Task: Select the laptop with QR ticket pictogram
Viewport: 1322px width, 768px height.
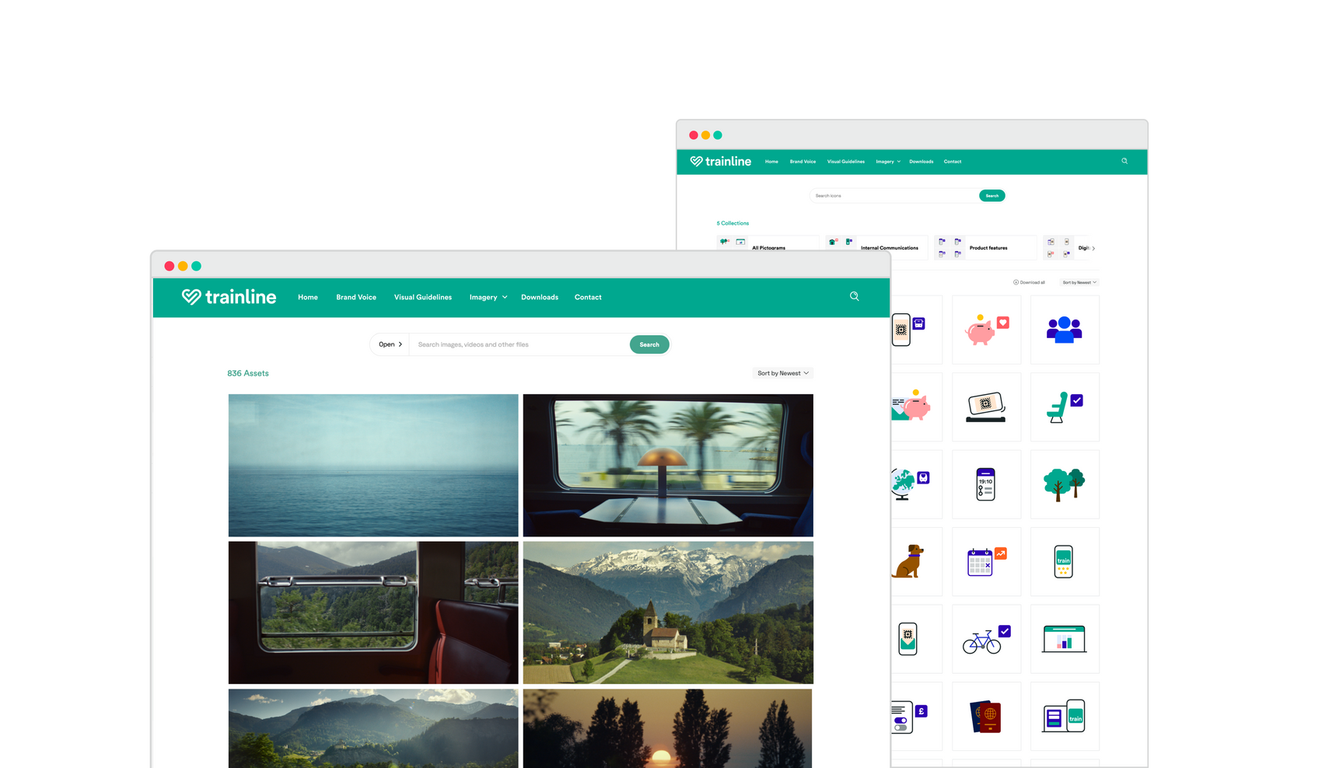Action: pyautogui.click(x=986, y=407)
